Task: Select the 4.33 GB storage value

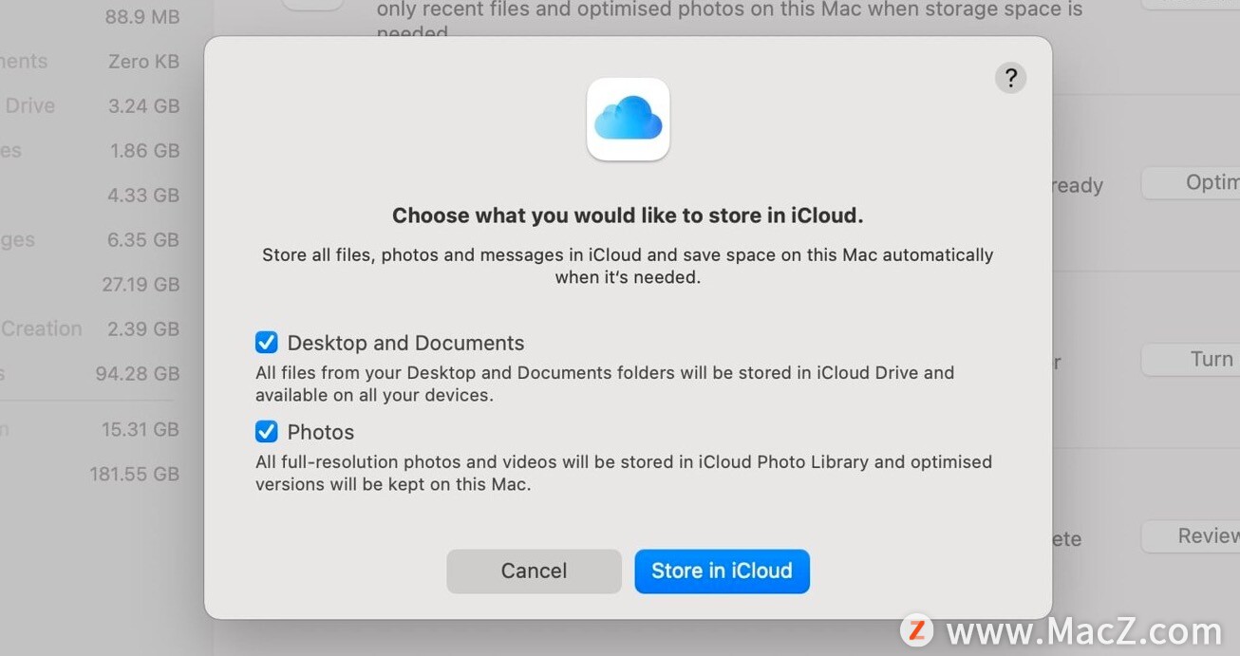Action: (x=143, y=196)
